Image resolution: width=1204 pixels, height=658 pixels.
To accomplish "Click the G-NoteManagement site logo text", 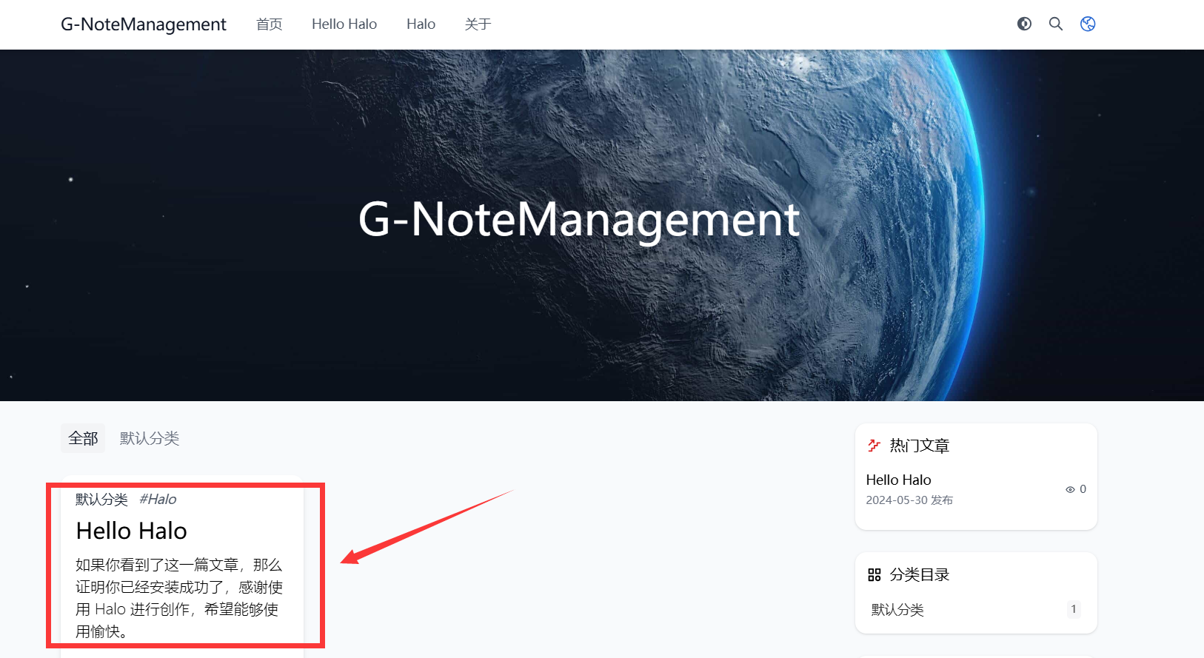I will pos(144,24).
